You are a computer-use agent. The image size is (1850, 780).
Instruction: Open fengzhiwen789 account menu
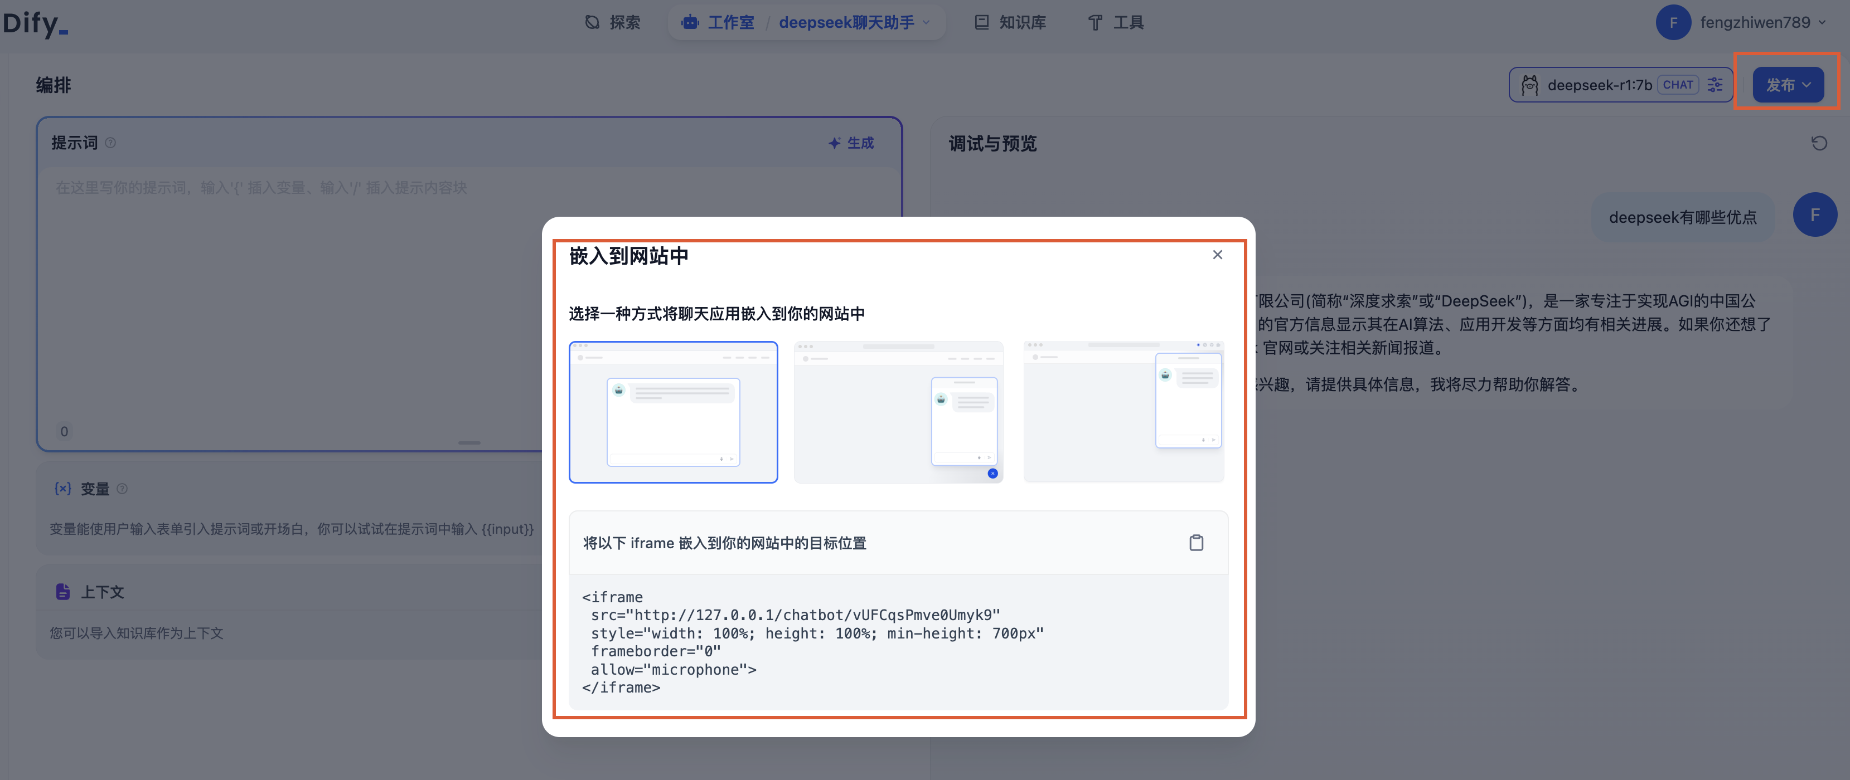pos(1755,22)
